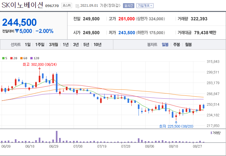Click the 07/19 date axis label
This screenshot has height=156, width=226.
[x=102, y=146]
